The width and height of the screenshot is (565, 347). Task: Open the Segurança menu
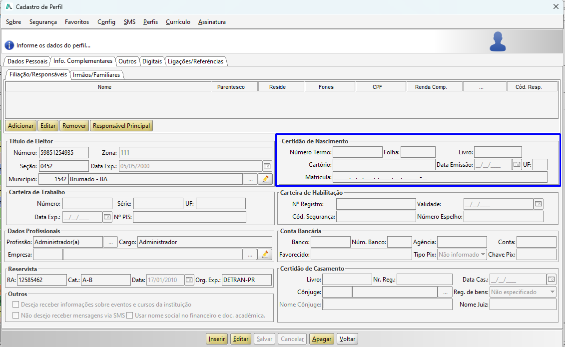point(43,22)
